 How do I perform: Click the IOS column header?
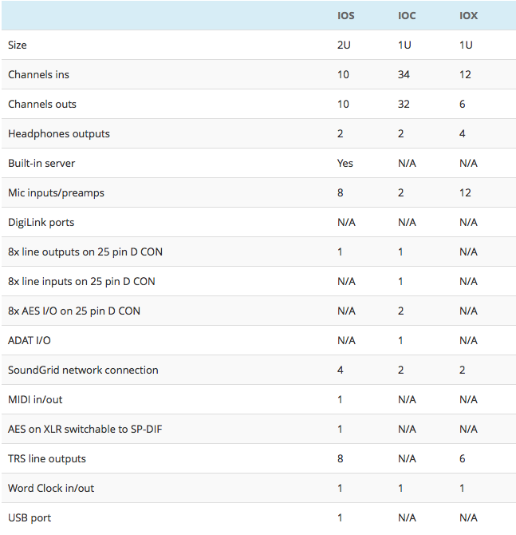346,16
